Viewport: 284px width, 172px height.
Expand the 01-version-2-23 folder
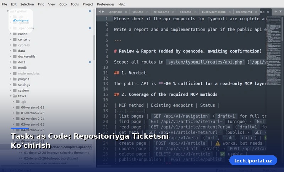tap(13, 113)
